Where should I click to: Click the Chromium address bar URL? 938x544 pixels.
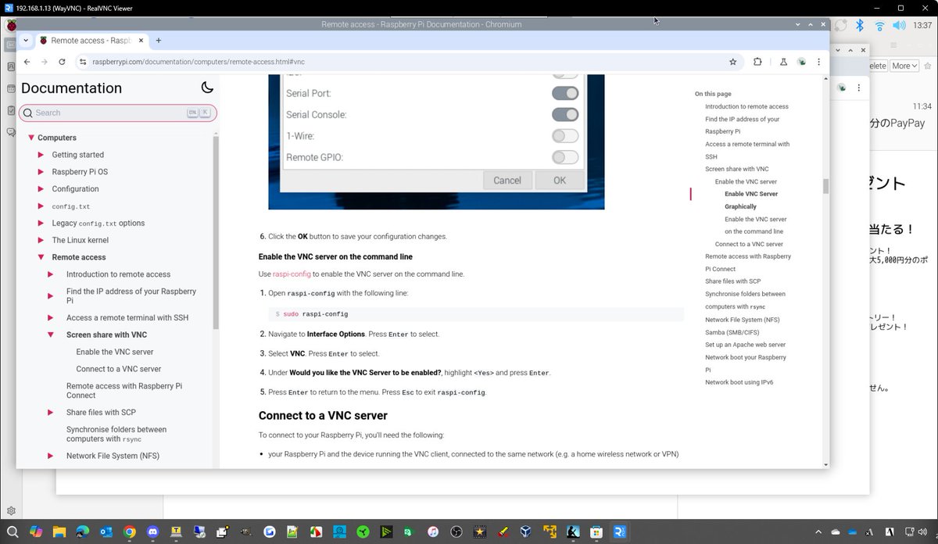pos(199,62)
